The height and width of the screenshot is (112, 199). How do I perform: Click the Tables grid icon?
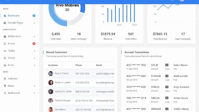tap(5, 51)
